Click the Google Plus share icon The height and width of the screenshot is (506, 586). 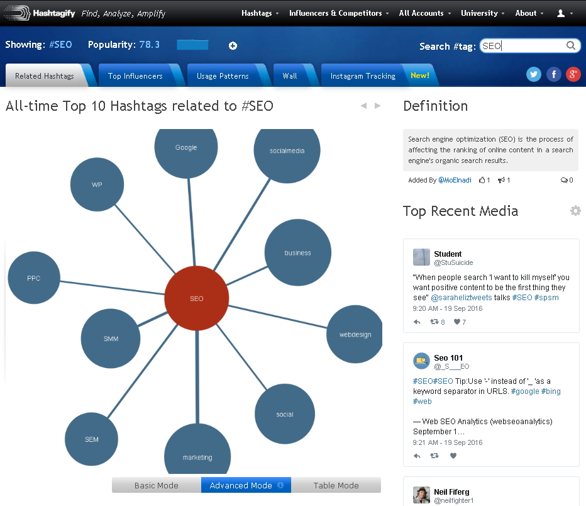point(573,74)
